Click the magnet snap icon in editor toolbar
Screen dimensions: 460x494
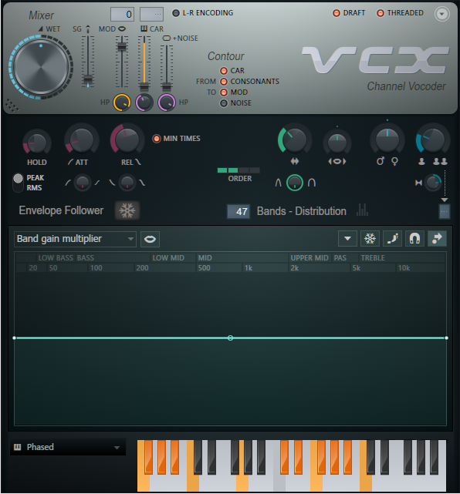pos(414,238)
